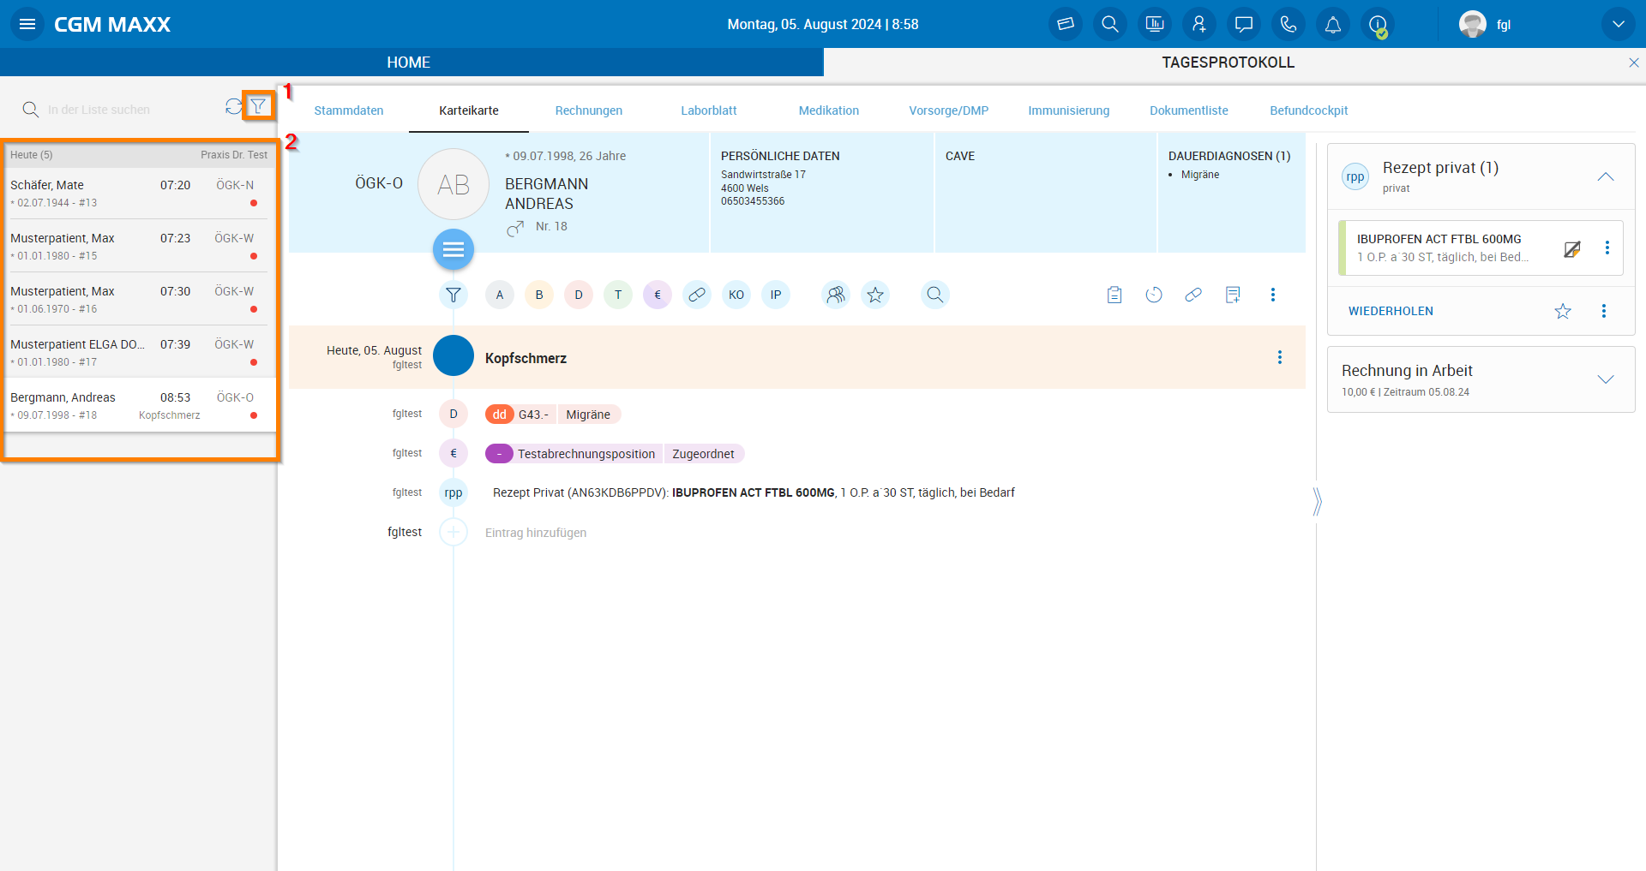Expand the Rechnung in Arbeit panel
The image size is (1646, 871).
1605,379
